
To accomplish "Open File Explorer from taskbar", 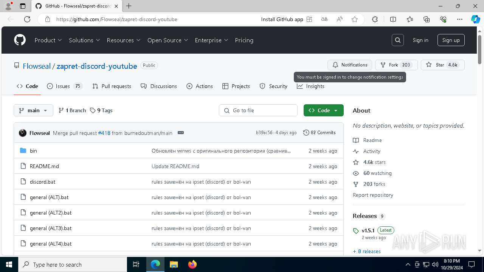I will point(174,264).
